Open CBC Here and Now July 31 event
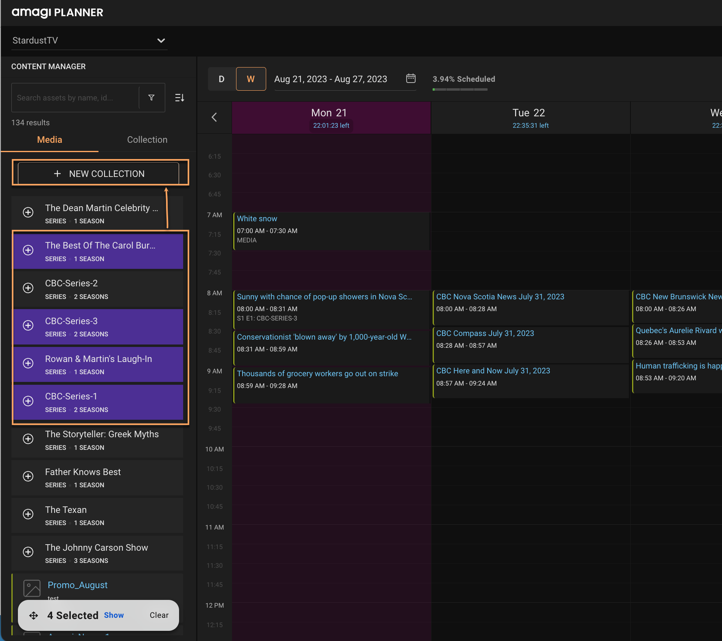 click(x=531, y=381)
